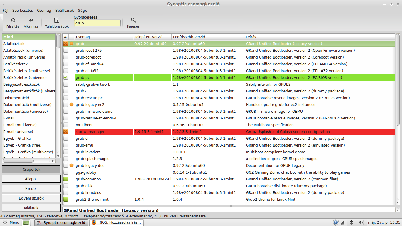Select Amatőr rádió (universe) category
402x226 pixels.
point(29,57)
